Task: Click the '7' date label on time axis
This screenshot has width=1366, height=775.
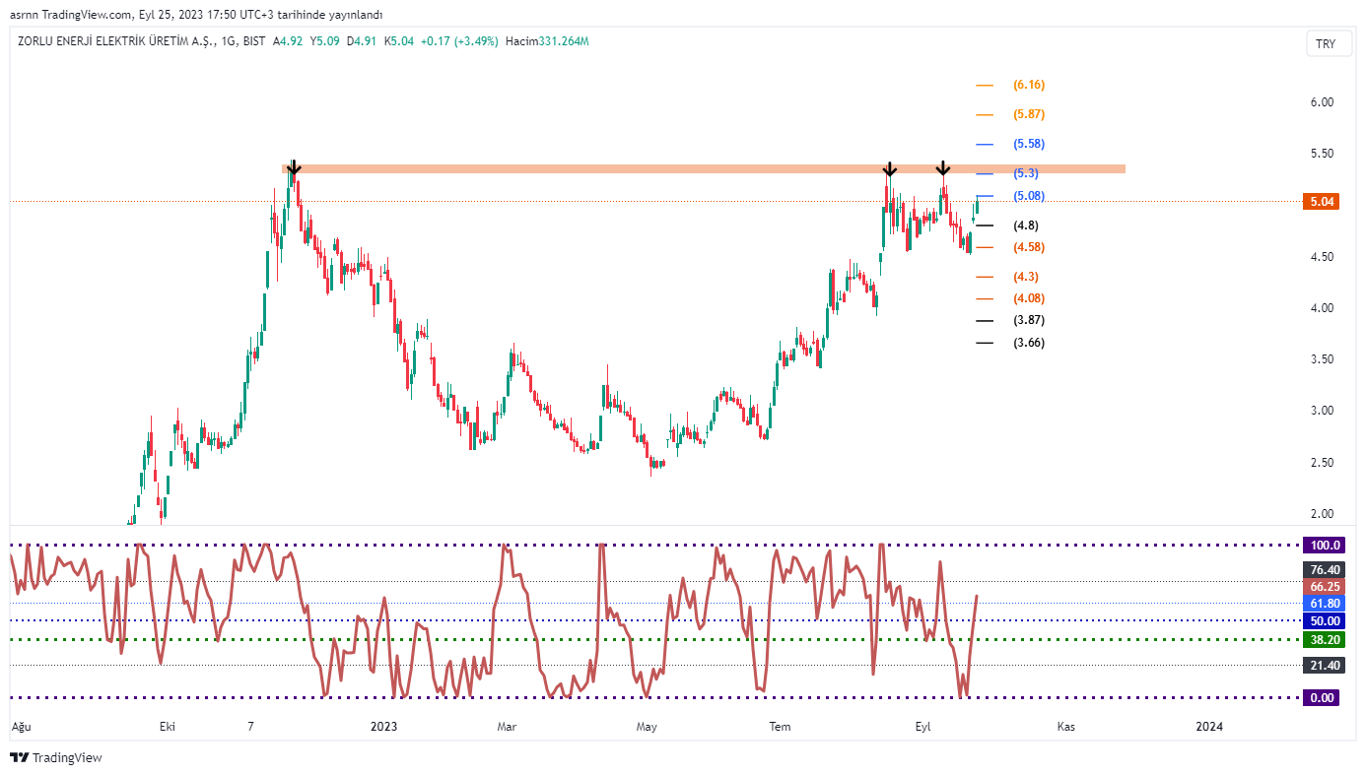Action: [250, 727]
